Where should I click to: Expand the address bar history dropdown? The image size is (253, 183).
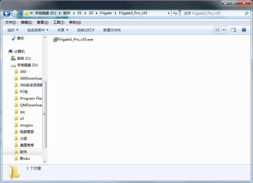click(168, 13)
